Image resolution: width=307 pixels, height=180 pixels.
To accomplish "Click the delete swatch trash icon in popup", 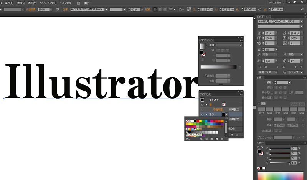I will click(x=222, y=139).
